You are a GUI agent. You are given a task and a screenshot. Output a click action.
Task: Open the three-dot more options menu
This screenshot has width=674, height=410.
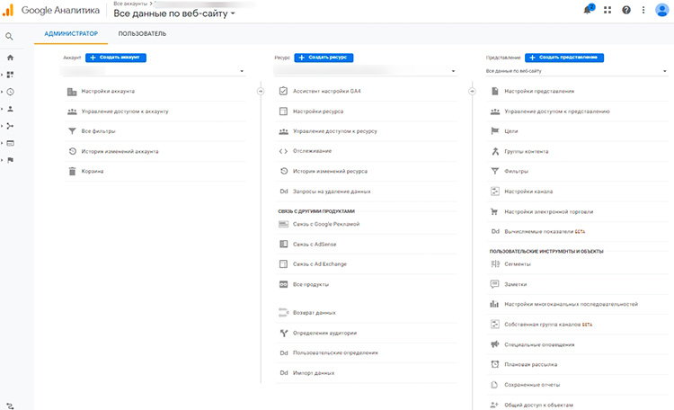[x=643, y=10]
